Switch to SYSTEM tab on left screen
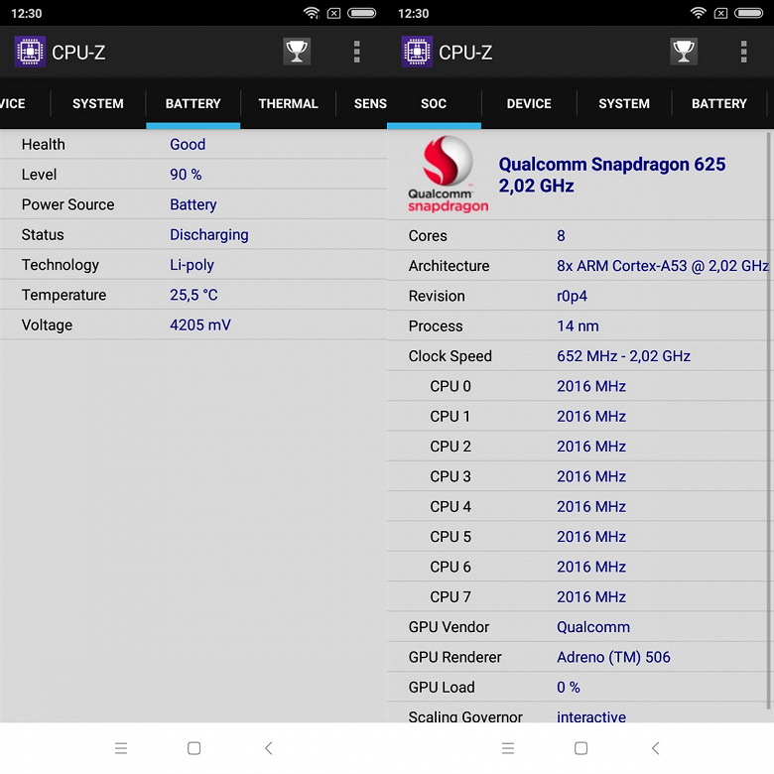774x774 pixels. pyautogui.click(x=97, y=103)
